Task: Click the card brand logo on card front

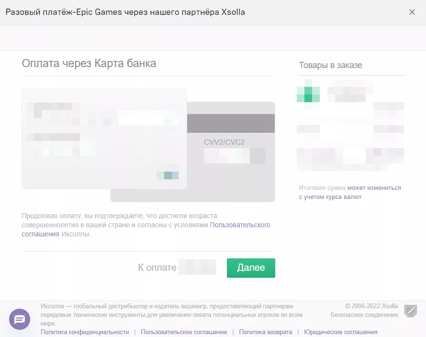Action: coord(168,175)
